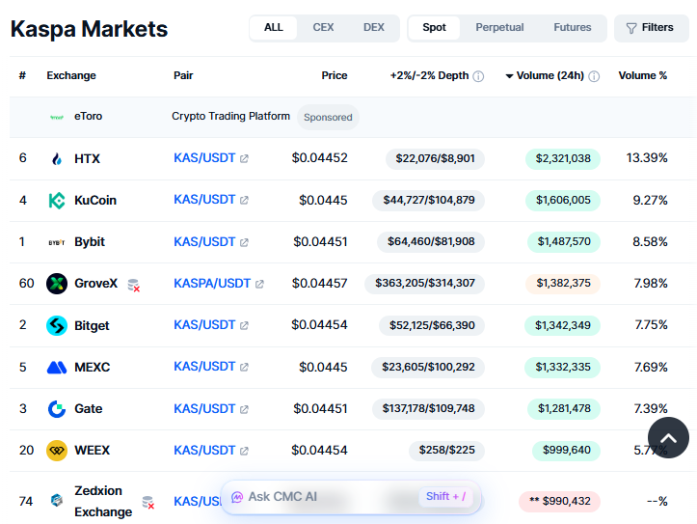Sort by the Price column header
The image size is (697, 524).
[335, 75]
